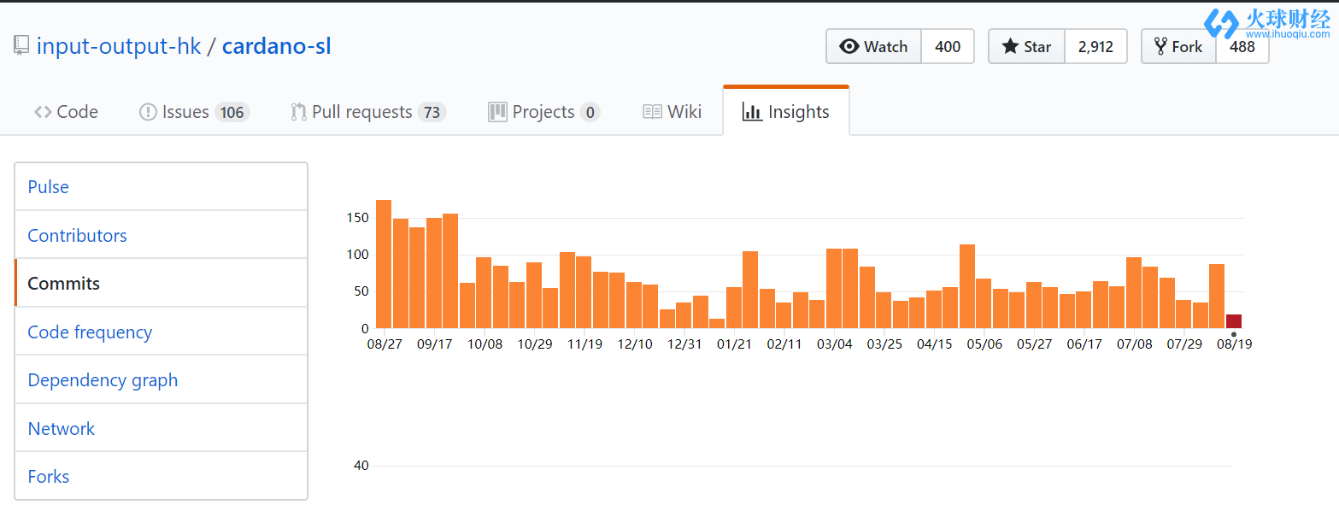This screenshot has width=1339, height=511.
Task: Click the commit bar above 03/04
Action: pyautogui.click(x=834, y=289)
